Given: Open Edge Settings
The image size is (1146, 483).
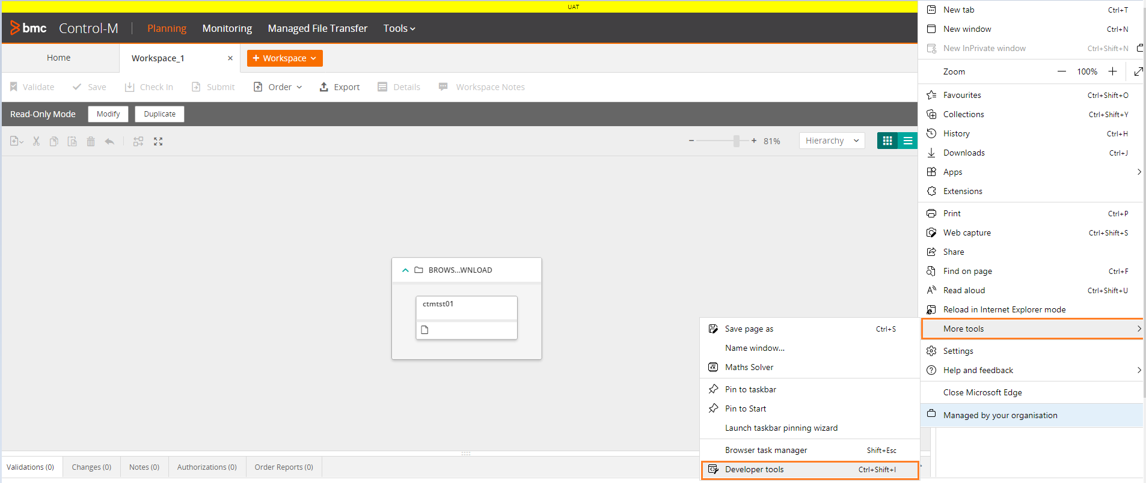Looking at the screenshot, I should tap(1031, 351).
